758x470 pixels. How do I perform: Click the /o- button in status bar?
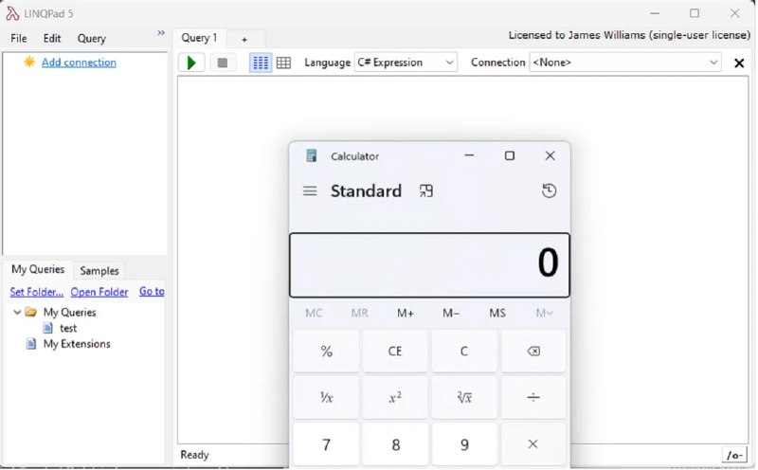coord(733,456)
